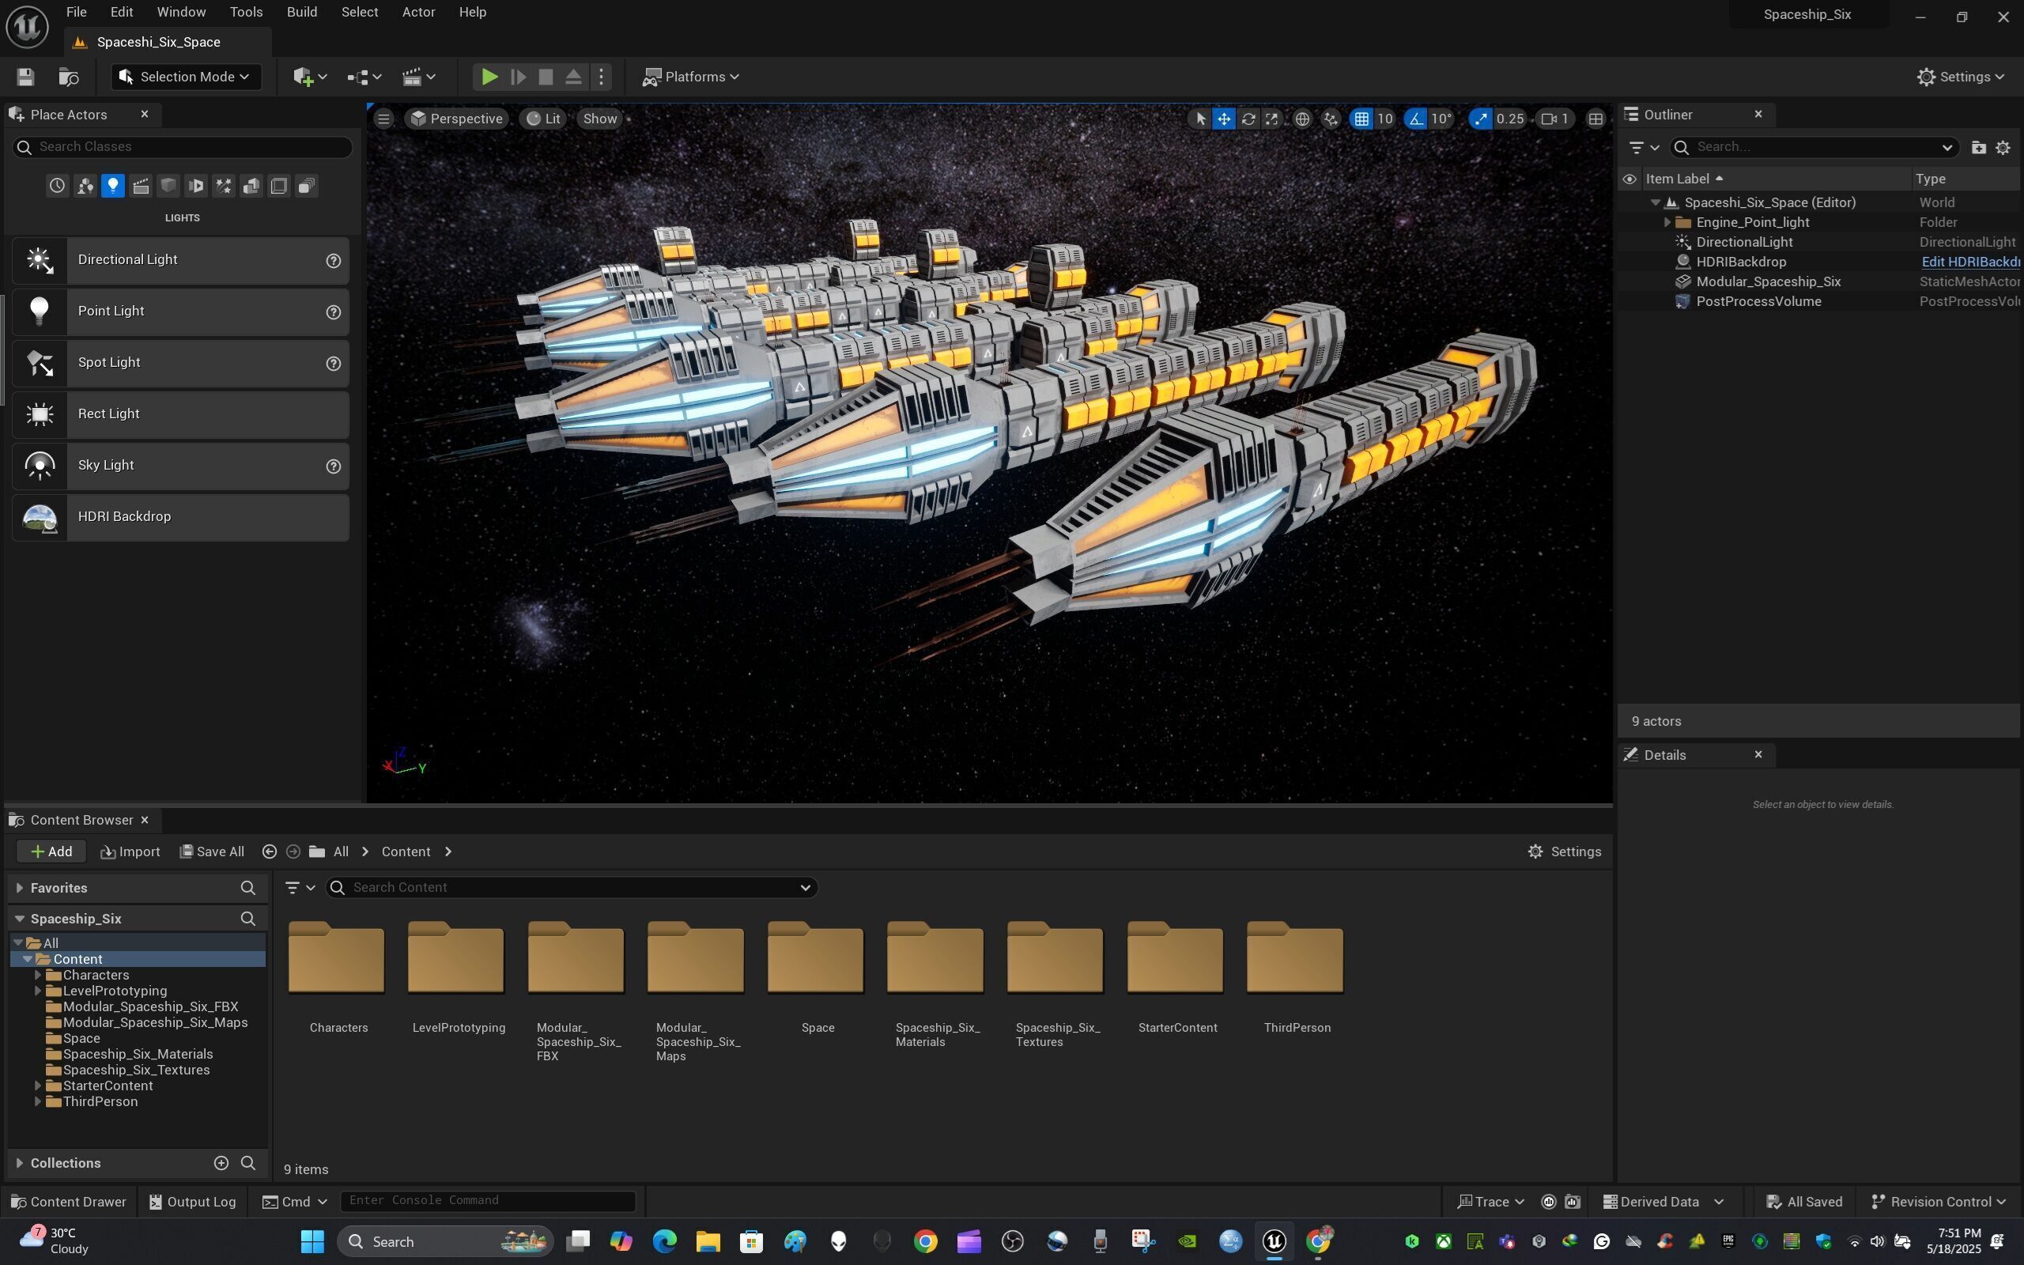Screen dimensions: 2024x1265
Task: Open the Outliner filter dropdown
Action: click(x=1644, y=147)
